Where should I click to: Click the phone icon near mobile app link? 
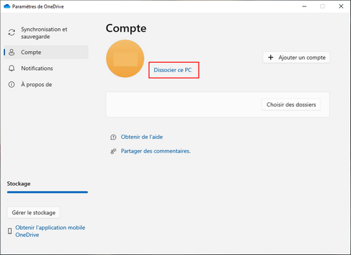[10, 231]
